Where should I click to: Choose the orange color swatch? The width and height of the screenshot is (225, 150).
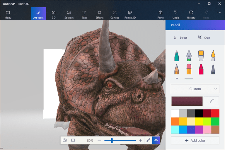point(175,121)
